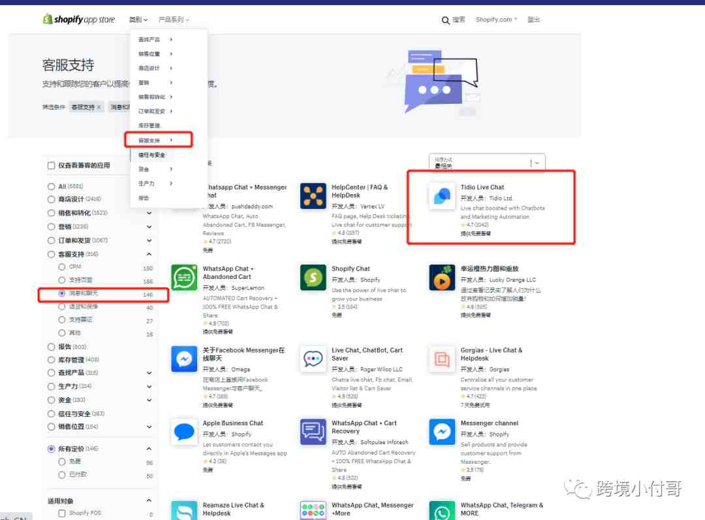Select the 所有定价 radio button
This screenshot has height=520, width=705.
click(52, 449)
